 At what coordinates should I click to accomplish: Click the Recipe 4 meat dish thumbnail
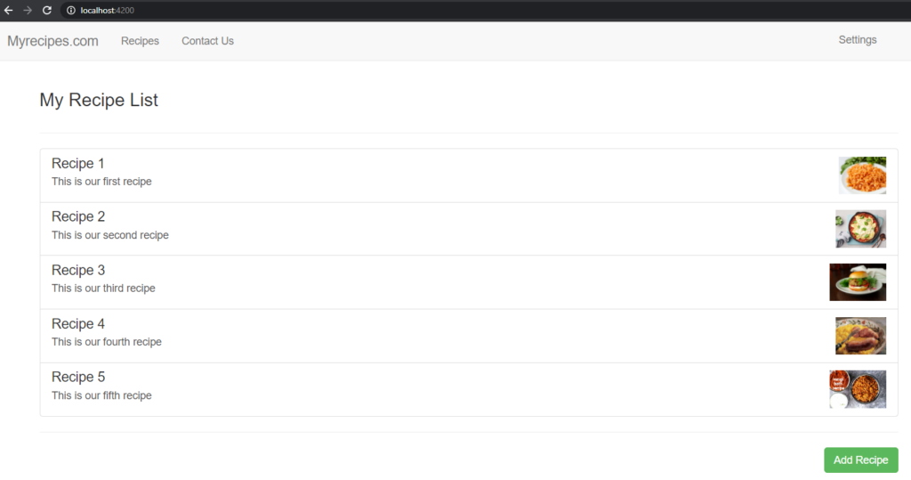click(861, 336)
